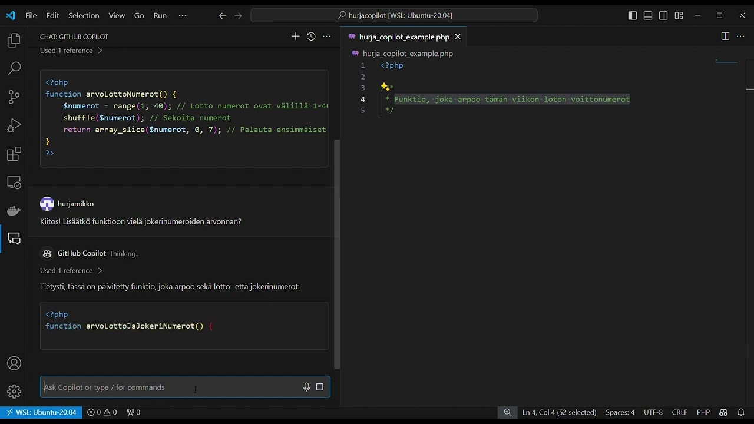Click the '<?php' text on editor line 1

[392, 65]
